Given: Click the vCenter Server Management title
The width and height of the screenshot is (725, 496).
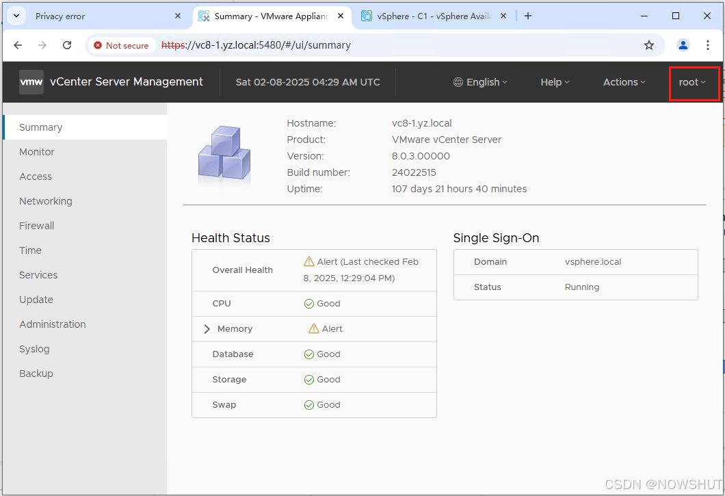Looking at the screenshot, I should point(127,82).
